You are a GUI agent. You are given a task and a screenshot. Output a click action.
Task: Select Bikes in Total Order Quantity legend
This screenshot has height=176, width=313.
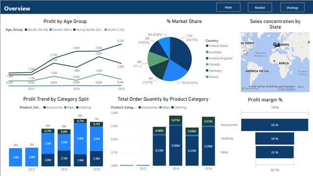[164, 108]
